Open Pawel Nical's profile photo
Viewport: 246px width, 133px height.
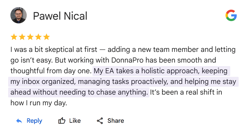[18, 16]
